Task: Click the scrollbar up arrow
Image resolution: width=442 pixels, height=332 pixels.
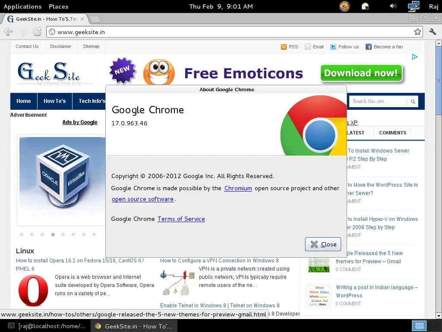Action: coord(439,43)
